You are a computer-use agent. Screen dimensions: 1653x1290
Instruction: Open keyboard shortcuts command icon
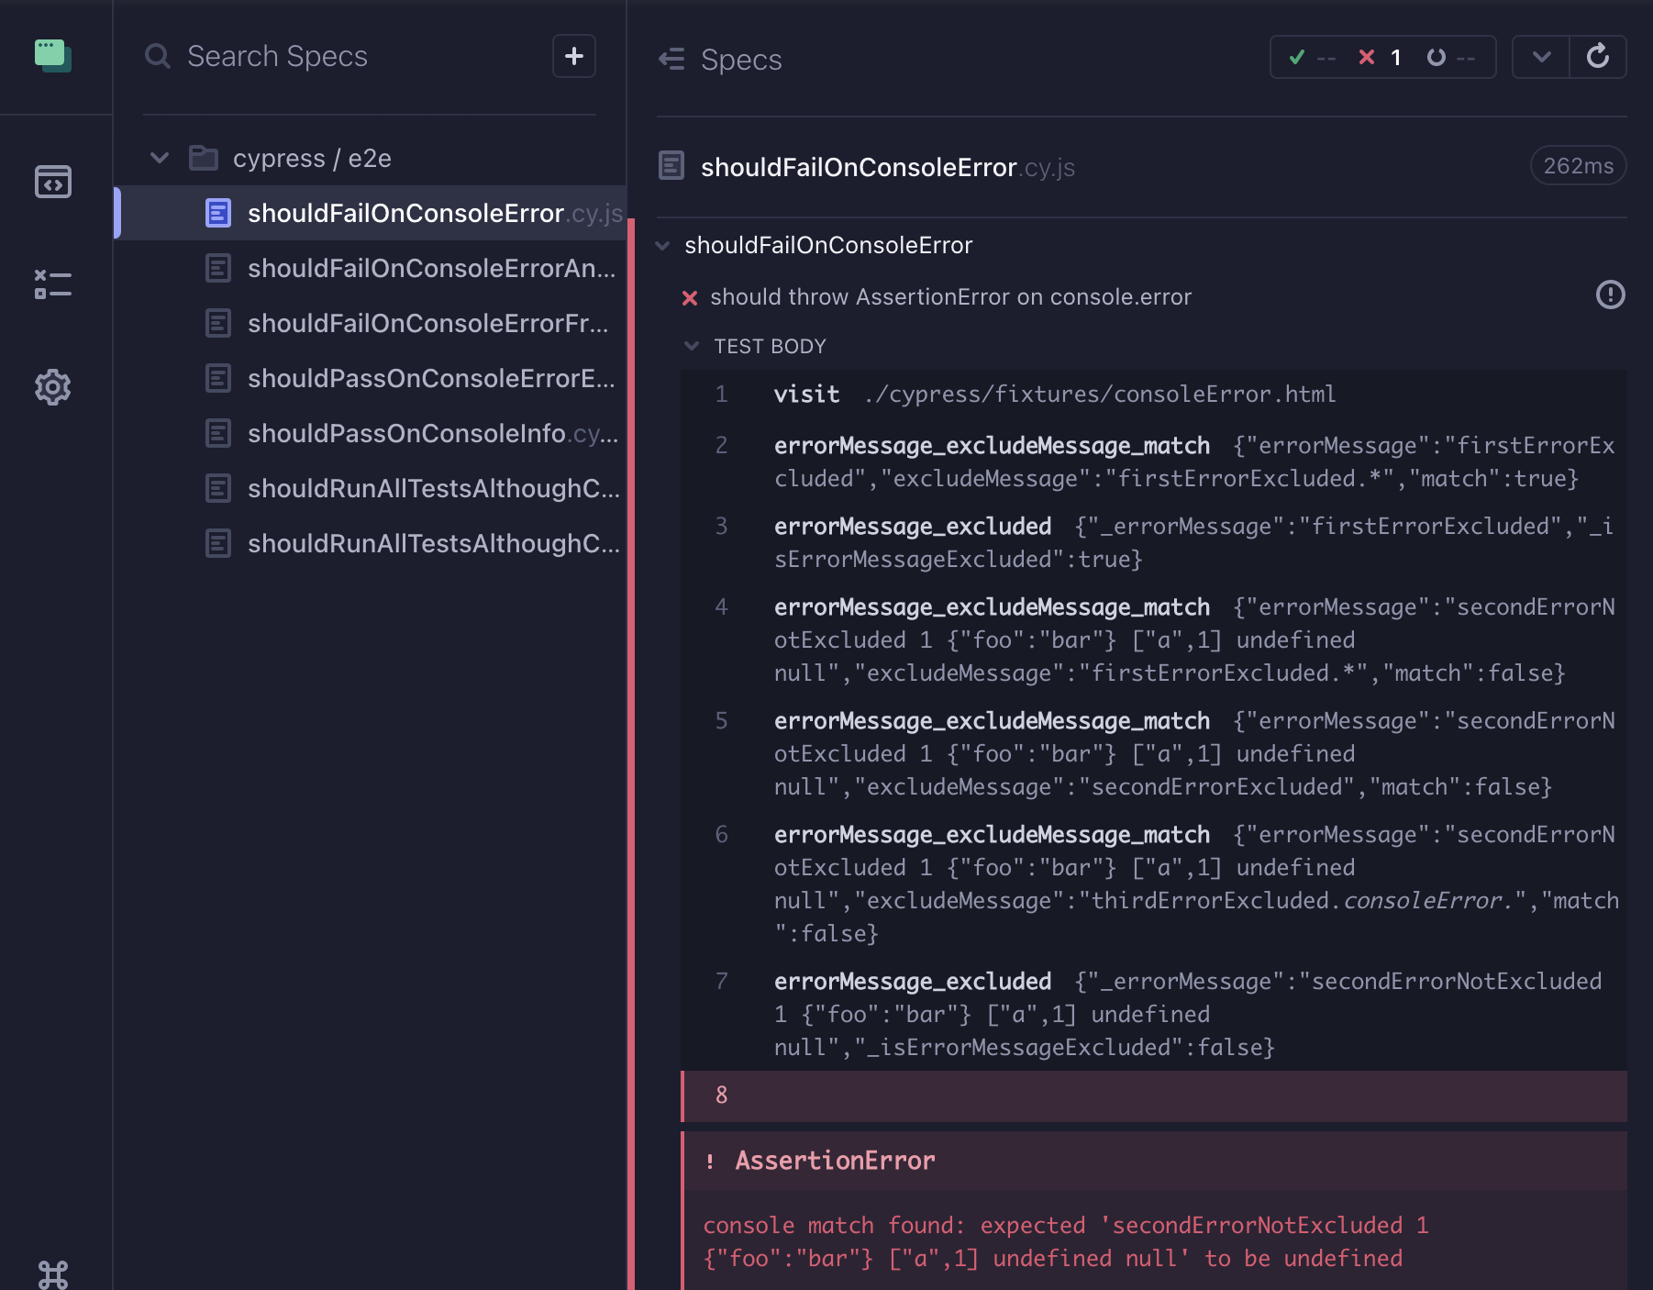click(52, 1274)
